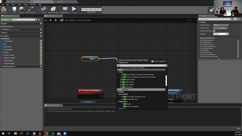Start Play with the play arrow icon

(x=74, y=9)
